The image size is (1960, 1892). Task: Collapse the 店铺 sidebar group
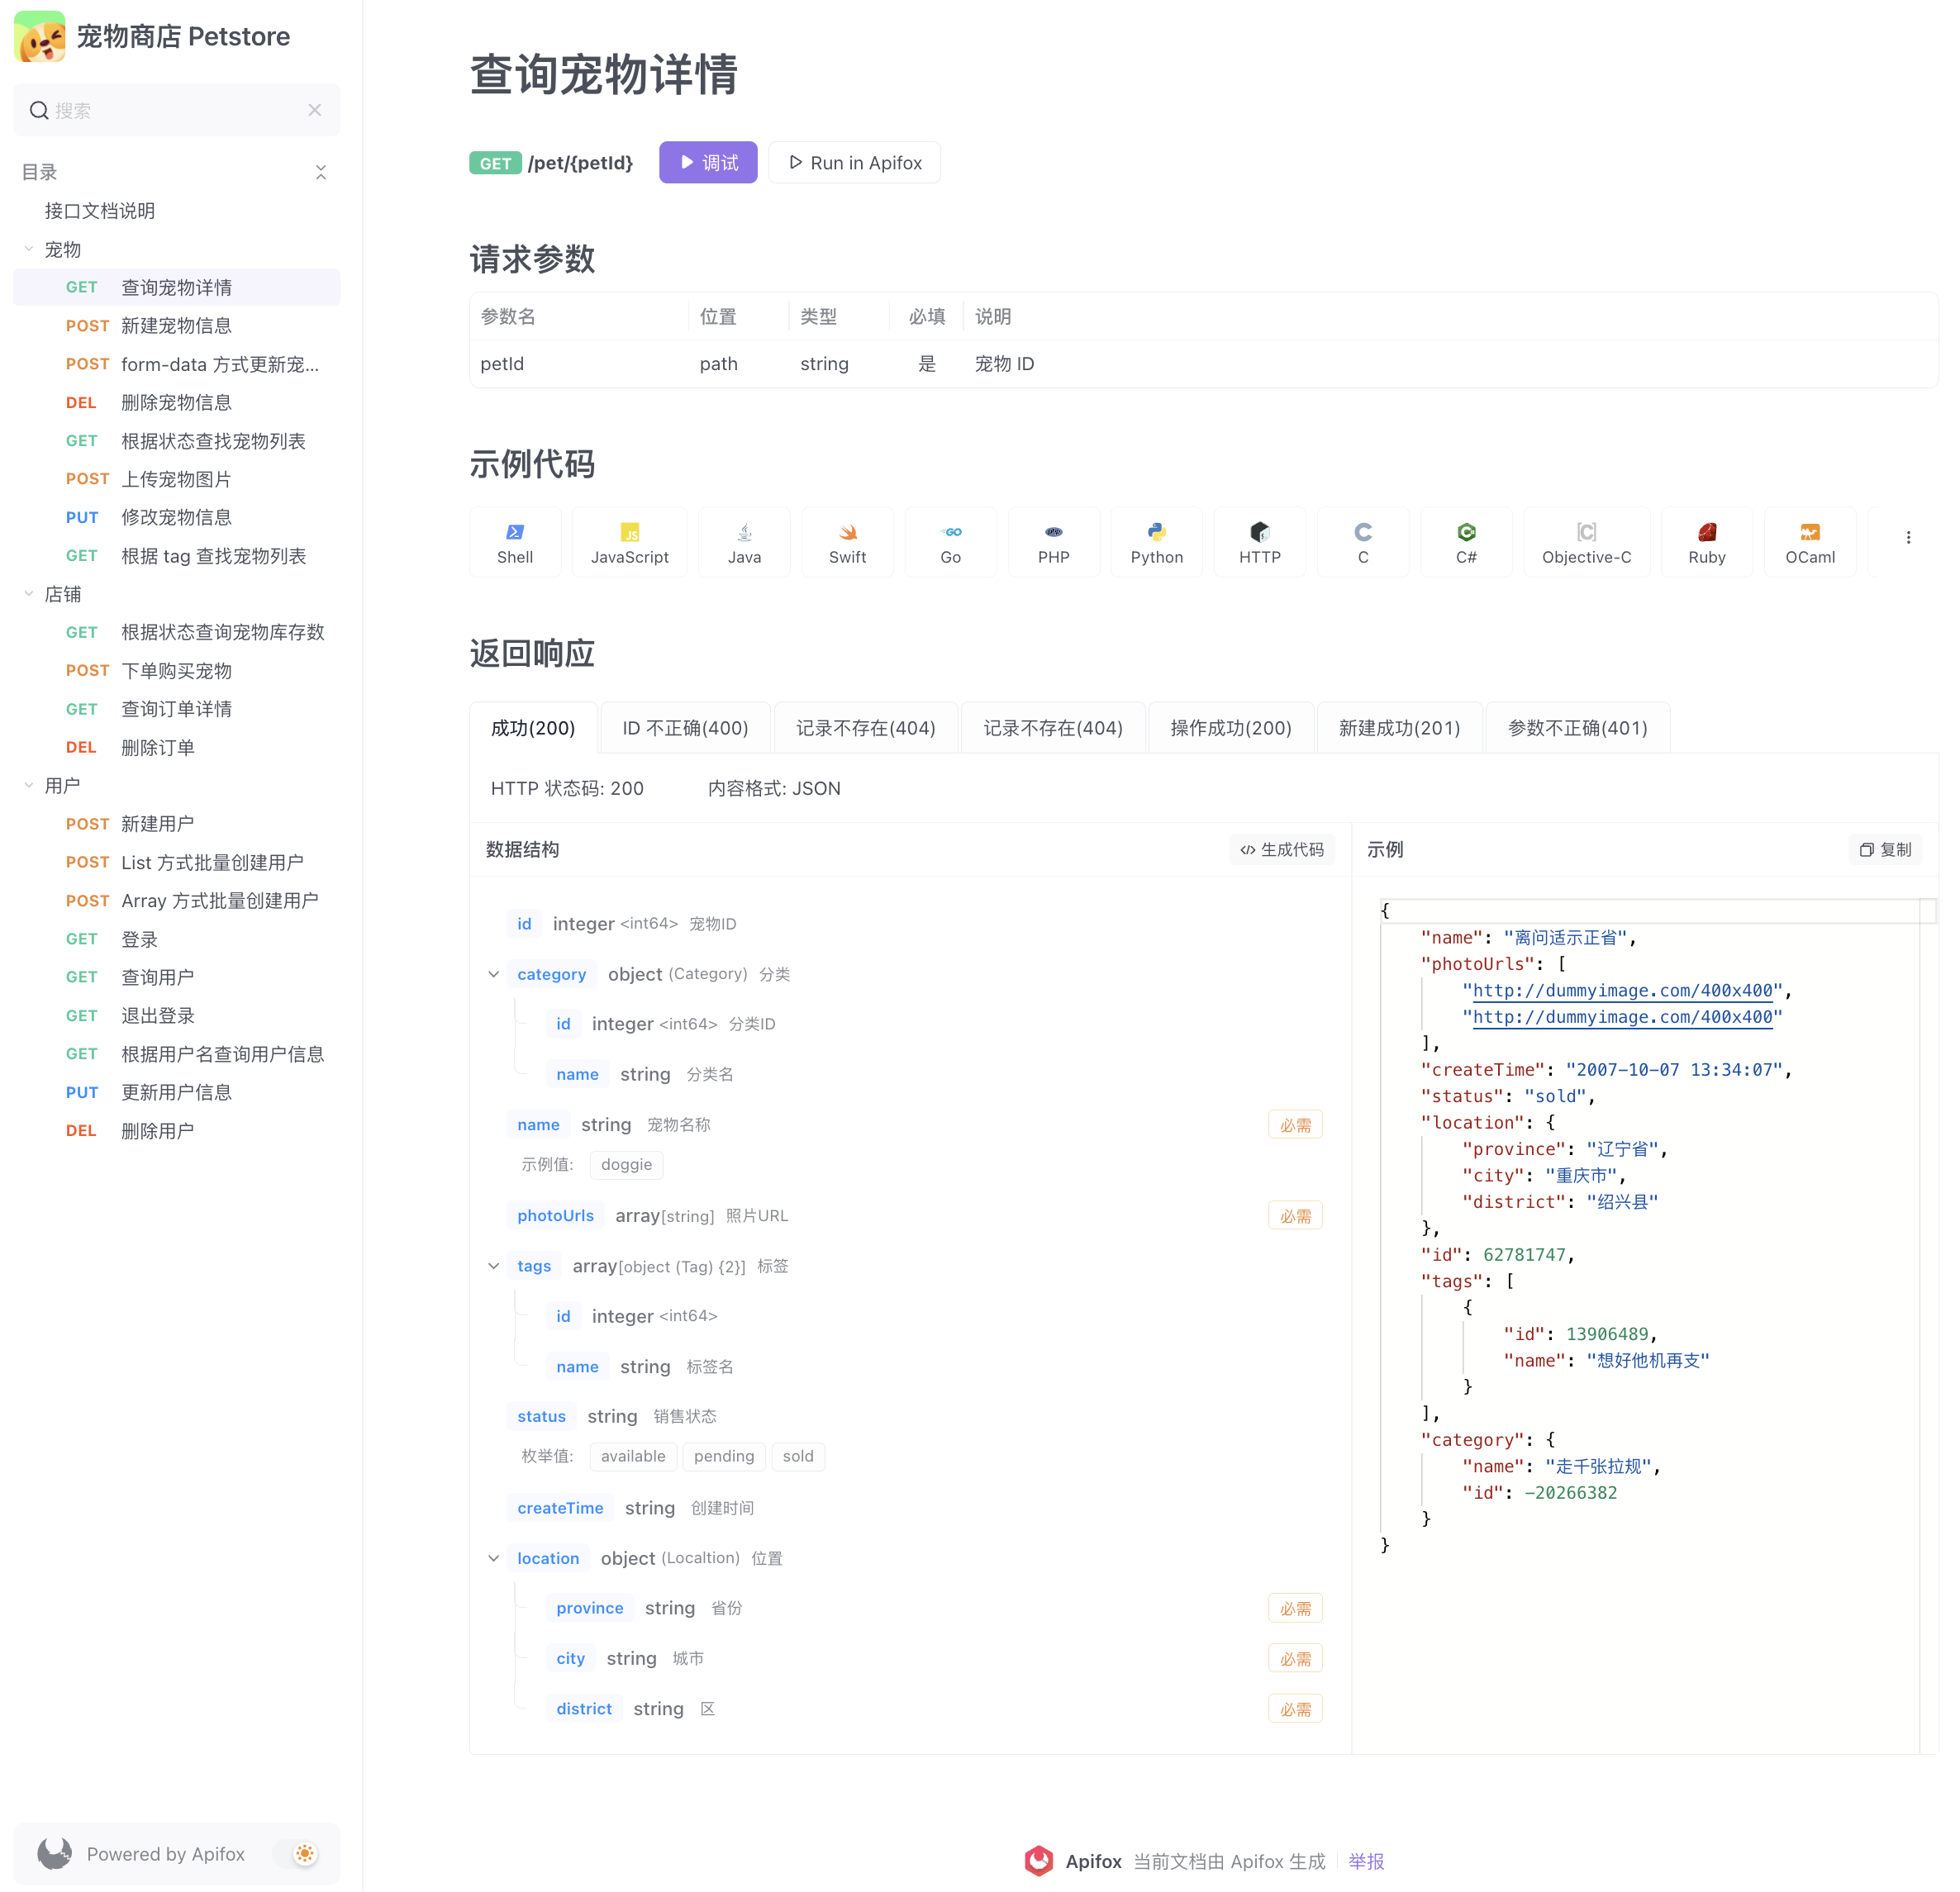(29, 594)
